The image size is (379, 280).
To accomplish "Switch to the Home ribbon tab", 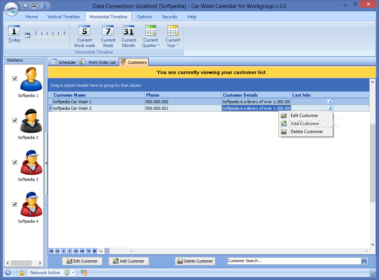I will (x=32, y=17).
